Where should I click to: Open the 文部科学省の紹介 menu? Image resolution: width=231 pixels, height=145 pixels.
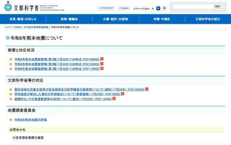pyautogui.click(x=208, y=19)
